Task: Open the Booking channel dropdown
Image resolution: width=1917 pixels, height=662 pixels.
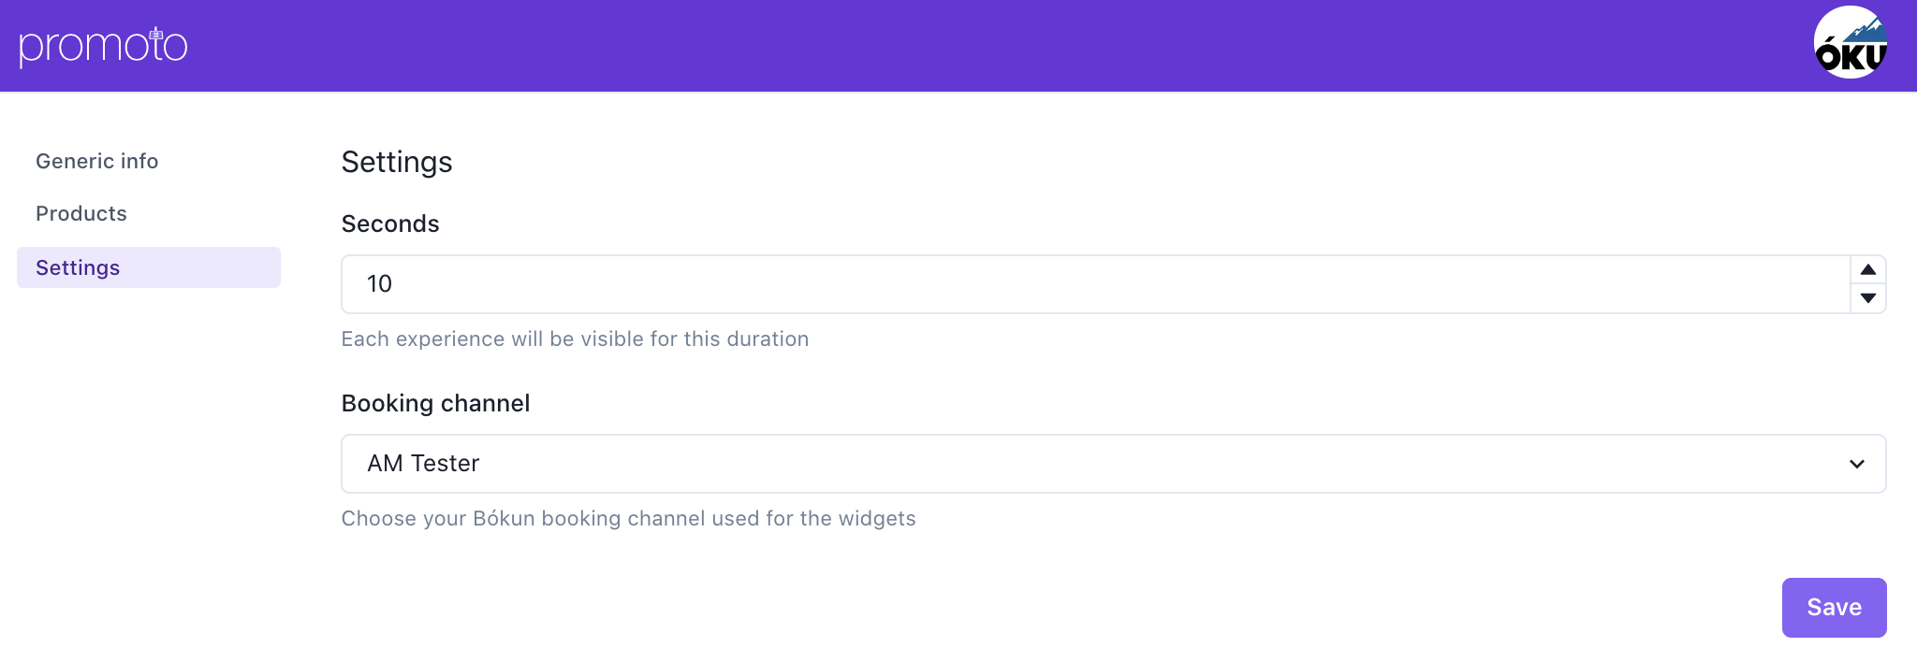Action: point(1114,464)
